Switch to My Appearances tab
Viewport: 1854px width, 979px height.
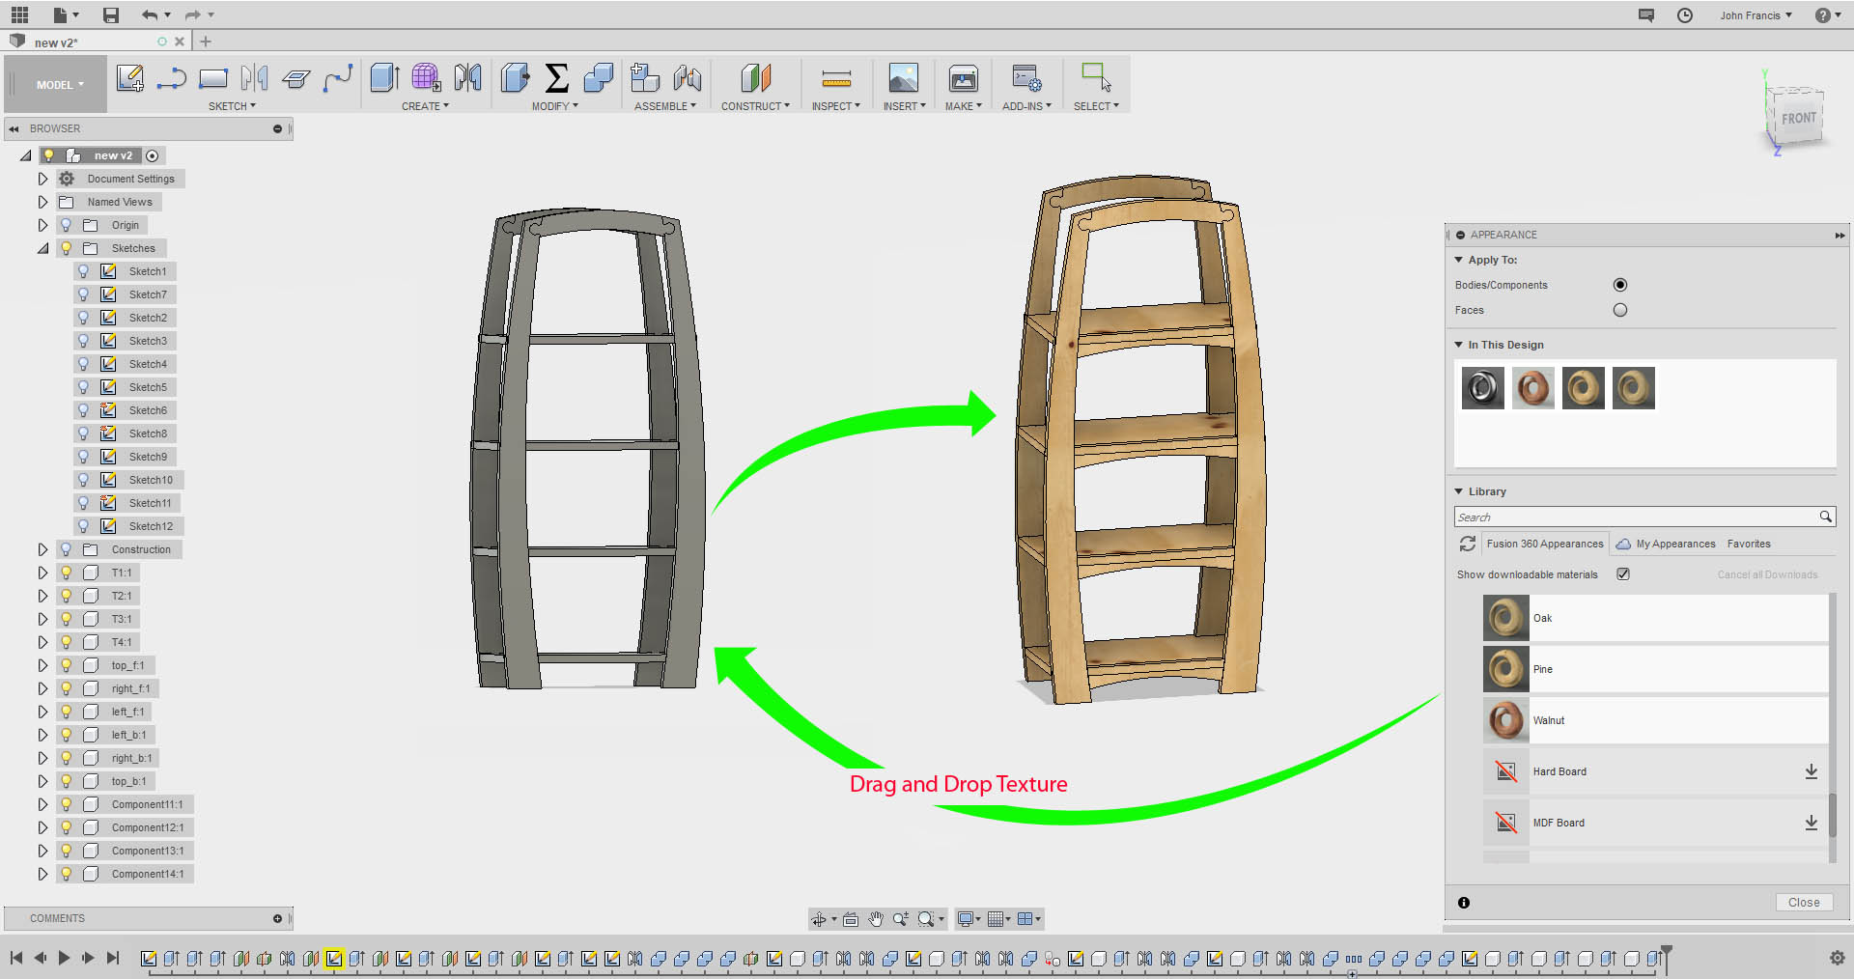(x=1674, y=544)
